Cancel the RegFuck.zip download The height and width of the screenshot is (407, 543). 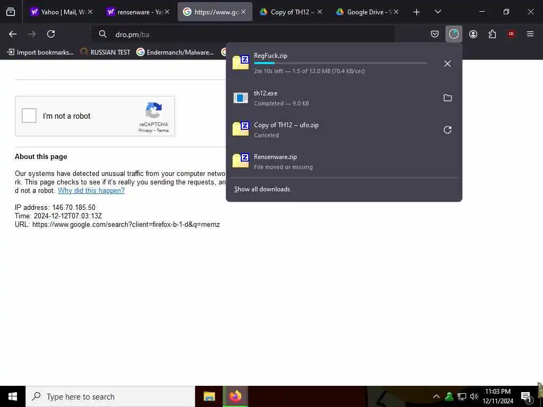(448, 64)
